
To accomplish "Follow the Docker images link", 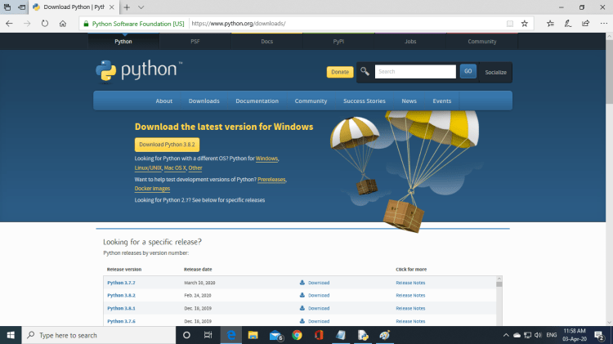I will (x=152, y=189).
